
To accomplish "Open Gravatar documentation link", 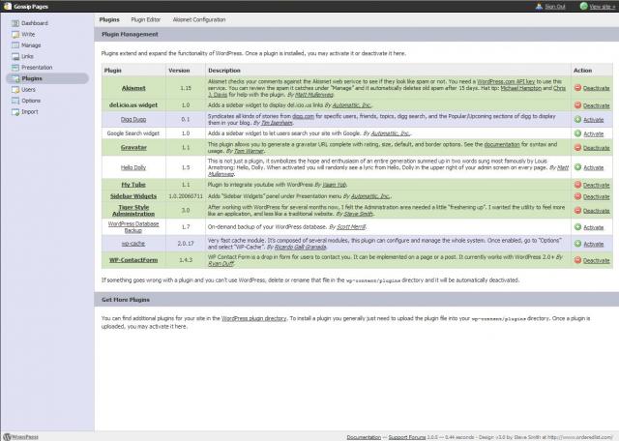I will pos(502,144).
